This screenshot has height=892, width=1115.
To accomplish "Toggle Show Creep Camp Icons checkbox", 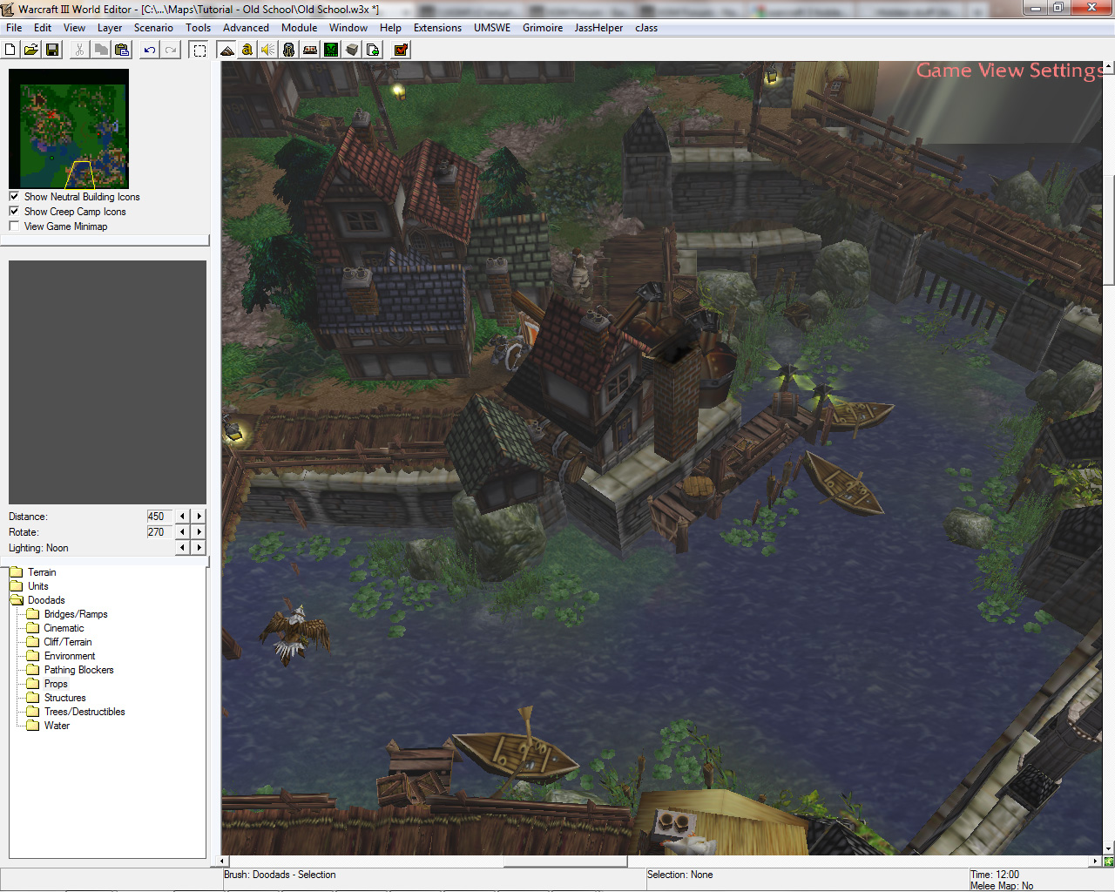I will click(x=14, y=212).
